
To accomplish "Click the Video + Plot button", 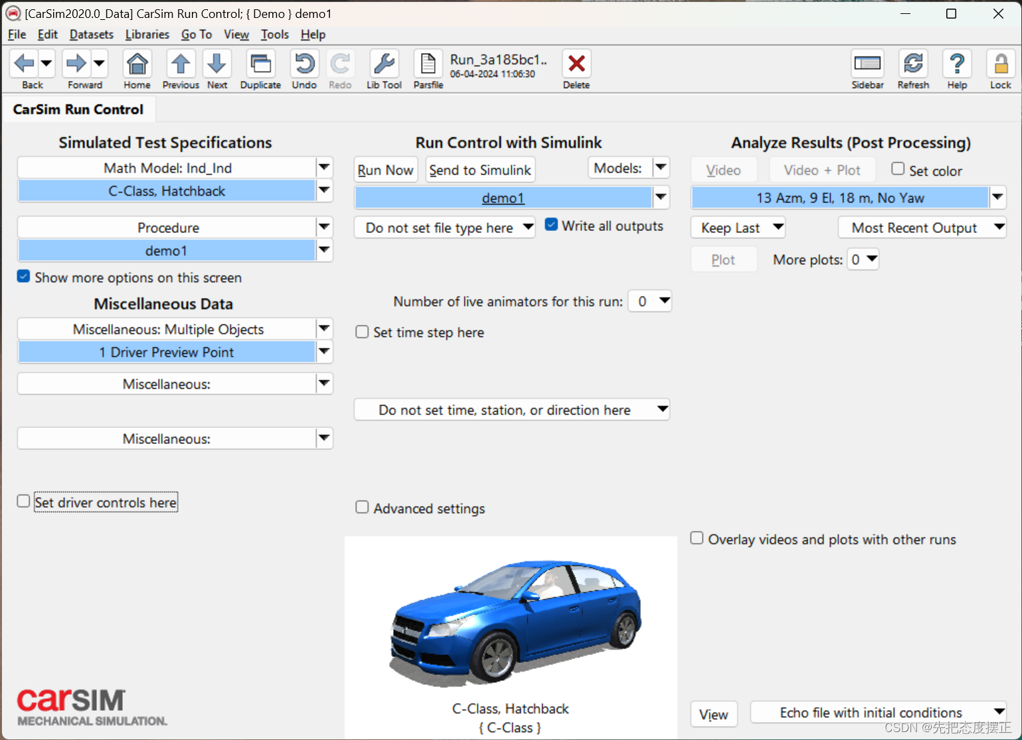I will pos(822,170).
